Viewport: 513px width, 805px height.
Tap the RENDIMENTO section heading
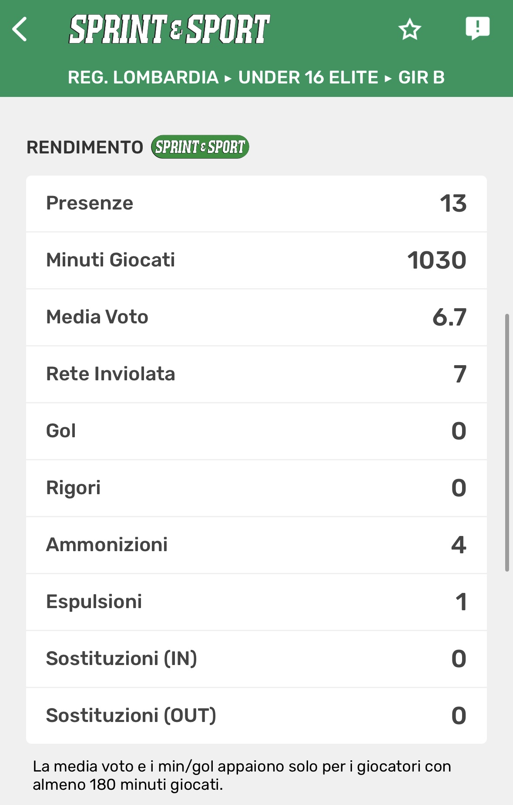pyautogui.click(x=85, y=147)
